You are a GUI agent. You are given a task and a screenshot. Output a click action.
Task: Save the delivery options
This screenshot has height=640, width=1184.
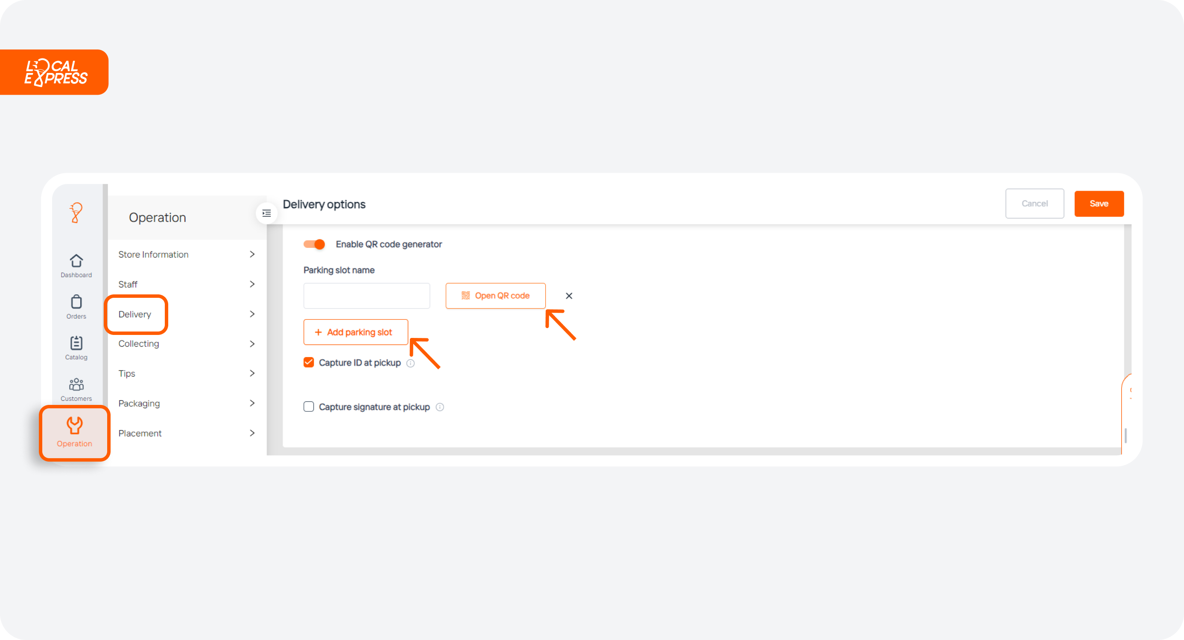1099,204
